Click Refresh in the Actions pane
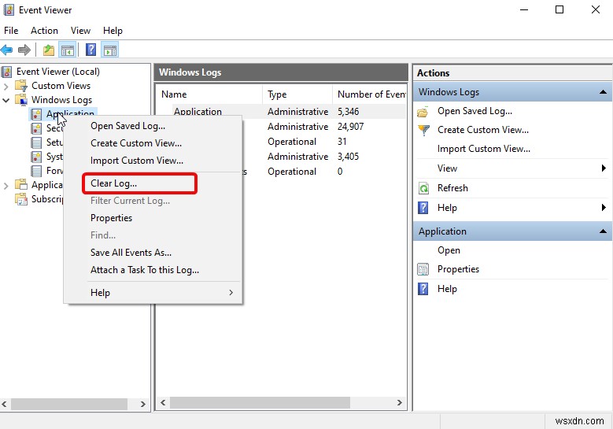The width and height of the screenshot is (613, 429). point(452,188)
